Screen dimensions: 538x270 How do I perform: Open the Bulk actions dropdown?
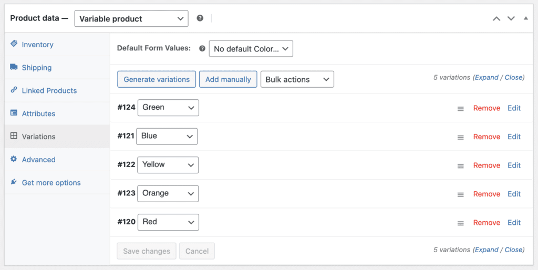tap(297, 79)
